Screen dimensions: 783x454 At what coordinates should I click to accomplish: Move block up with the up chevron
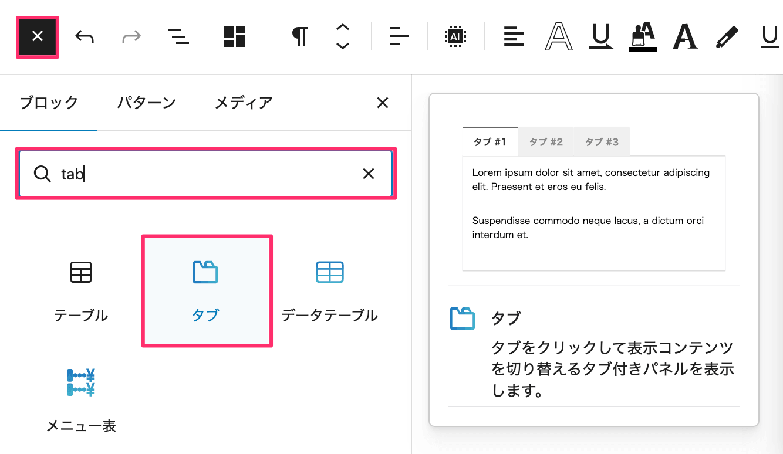(343, 27)
